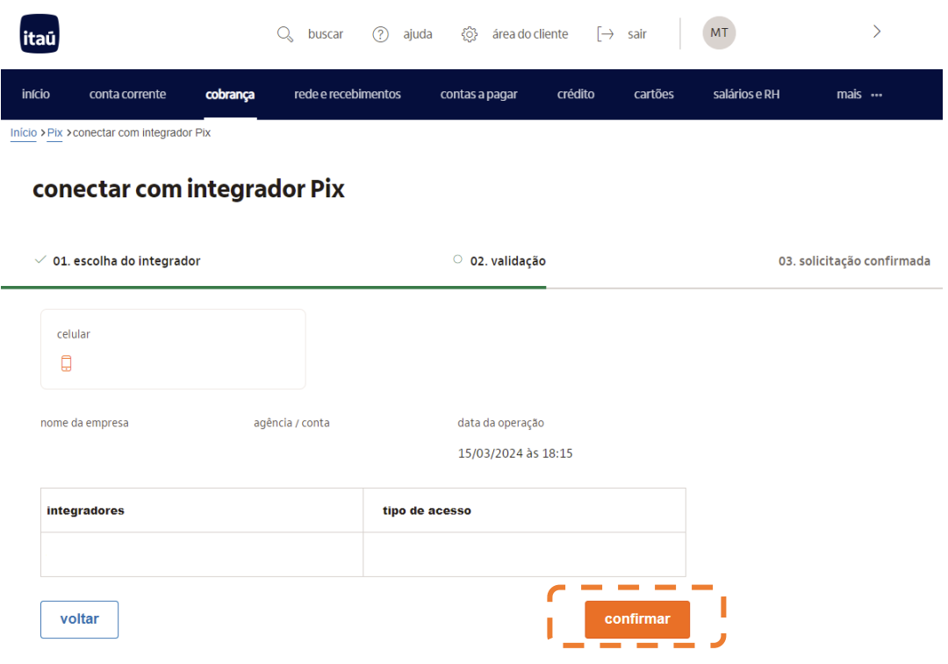Viewport: 948px width, 664px height.
Task: Click the mais ellipsis dots icon
Action: 876,95
